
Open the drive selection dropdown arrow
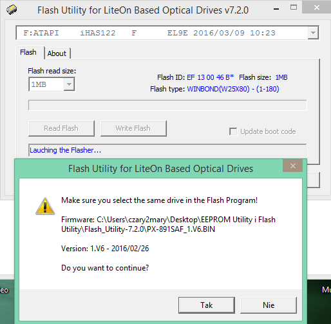click(x=313, y=33)
